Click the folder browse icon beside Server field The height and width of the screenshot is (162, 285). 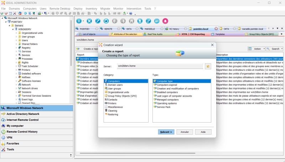(208, 66)
